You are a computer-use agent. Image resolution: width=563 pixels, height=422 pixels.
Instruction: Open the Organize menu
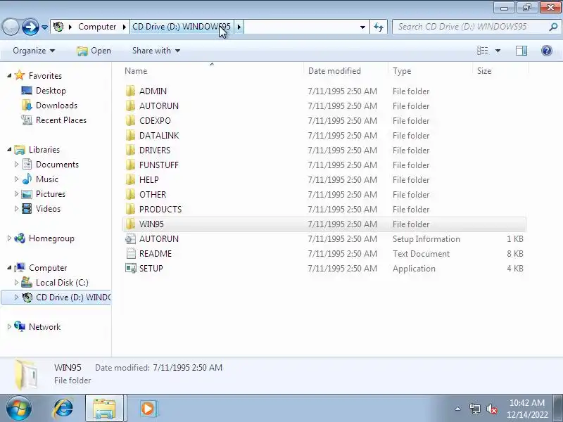click(x=34, y=51)
